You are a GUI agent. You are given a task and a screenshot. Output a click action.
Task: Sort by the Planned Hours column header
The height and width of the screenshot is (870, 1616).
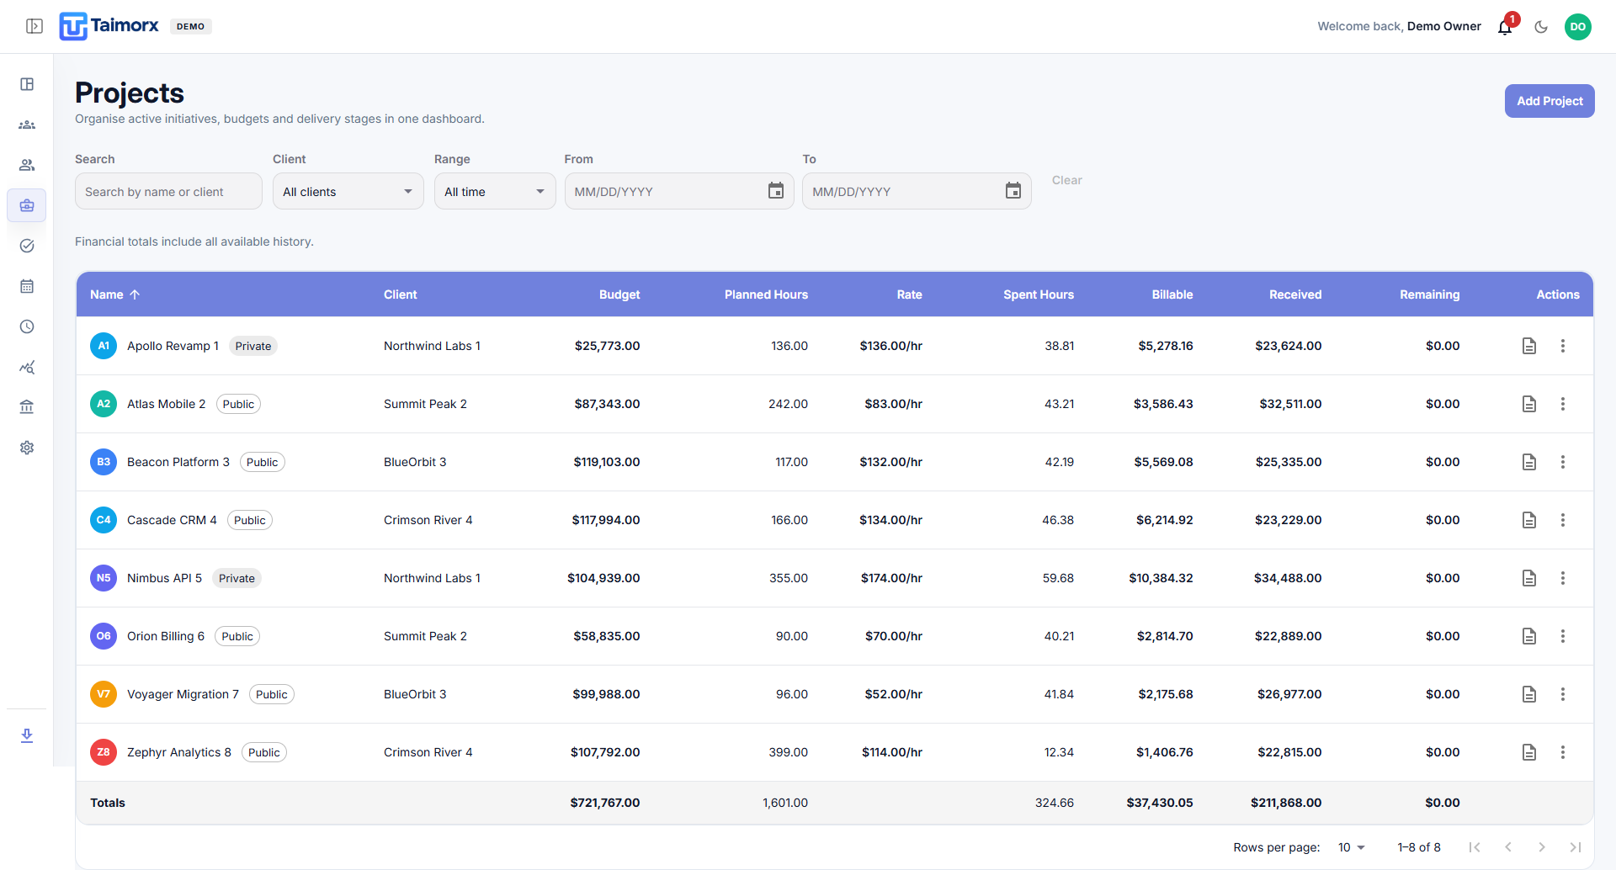click(x=766, y=294)
